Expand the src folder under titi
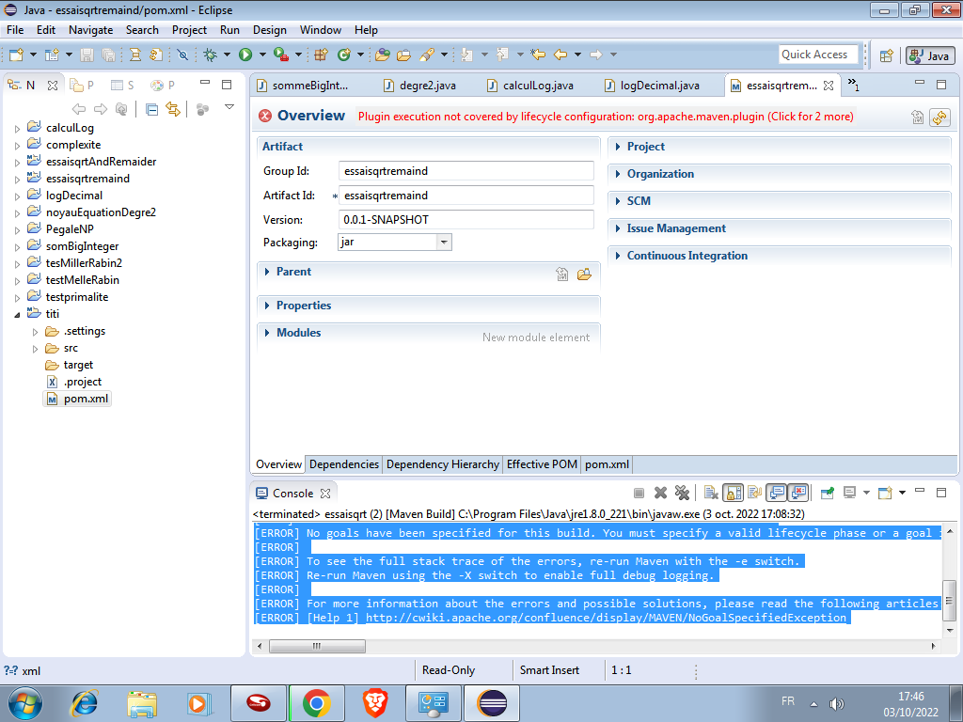 35,349
